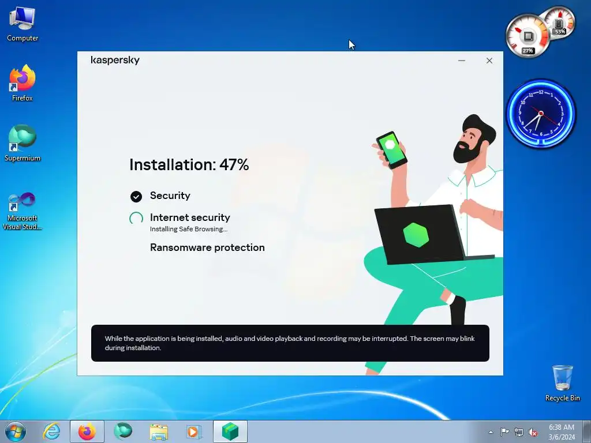
Task: Open Windows Explorer folder in taskbar
Action: (x=159, y=431)
